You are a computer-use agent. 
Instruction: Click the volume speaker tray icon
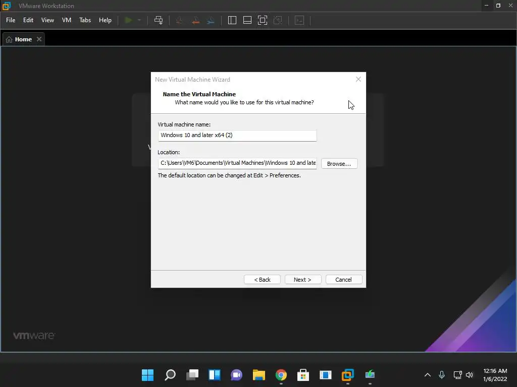tap(470, 375)
